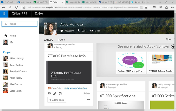Click the Me profile photo in sidebar

tap(6, 42)
